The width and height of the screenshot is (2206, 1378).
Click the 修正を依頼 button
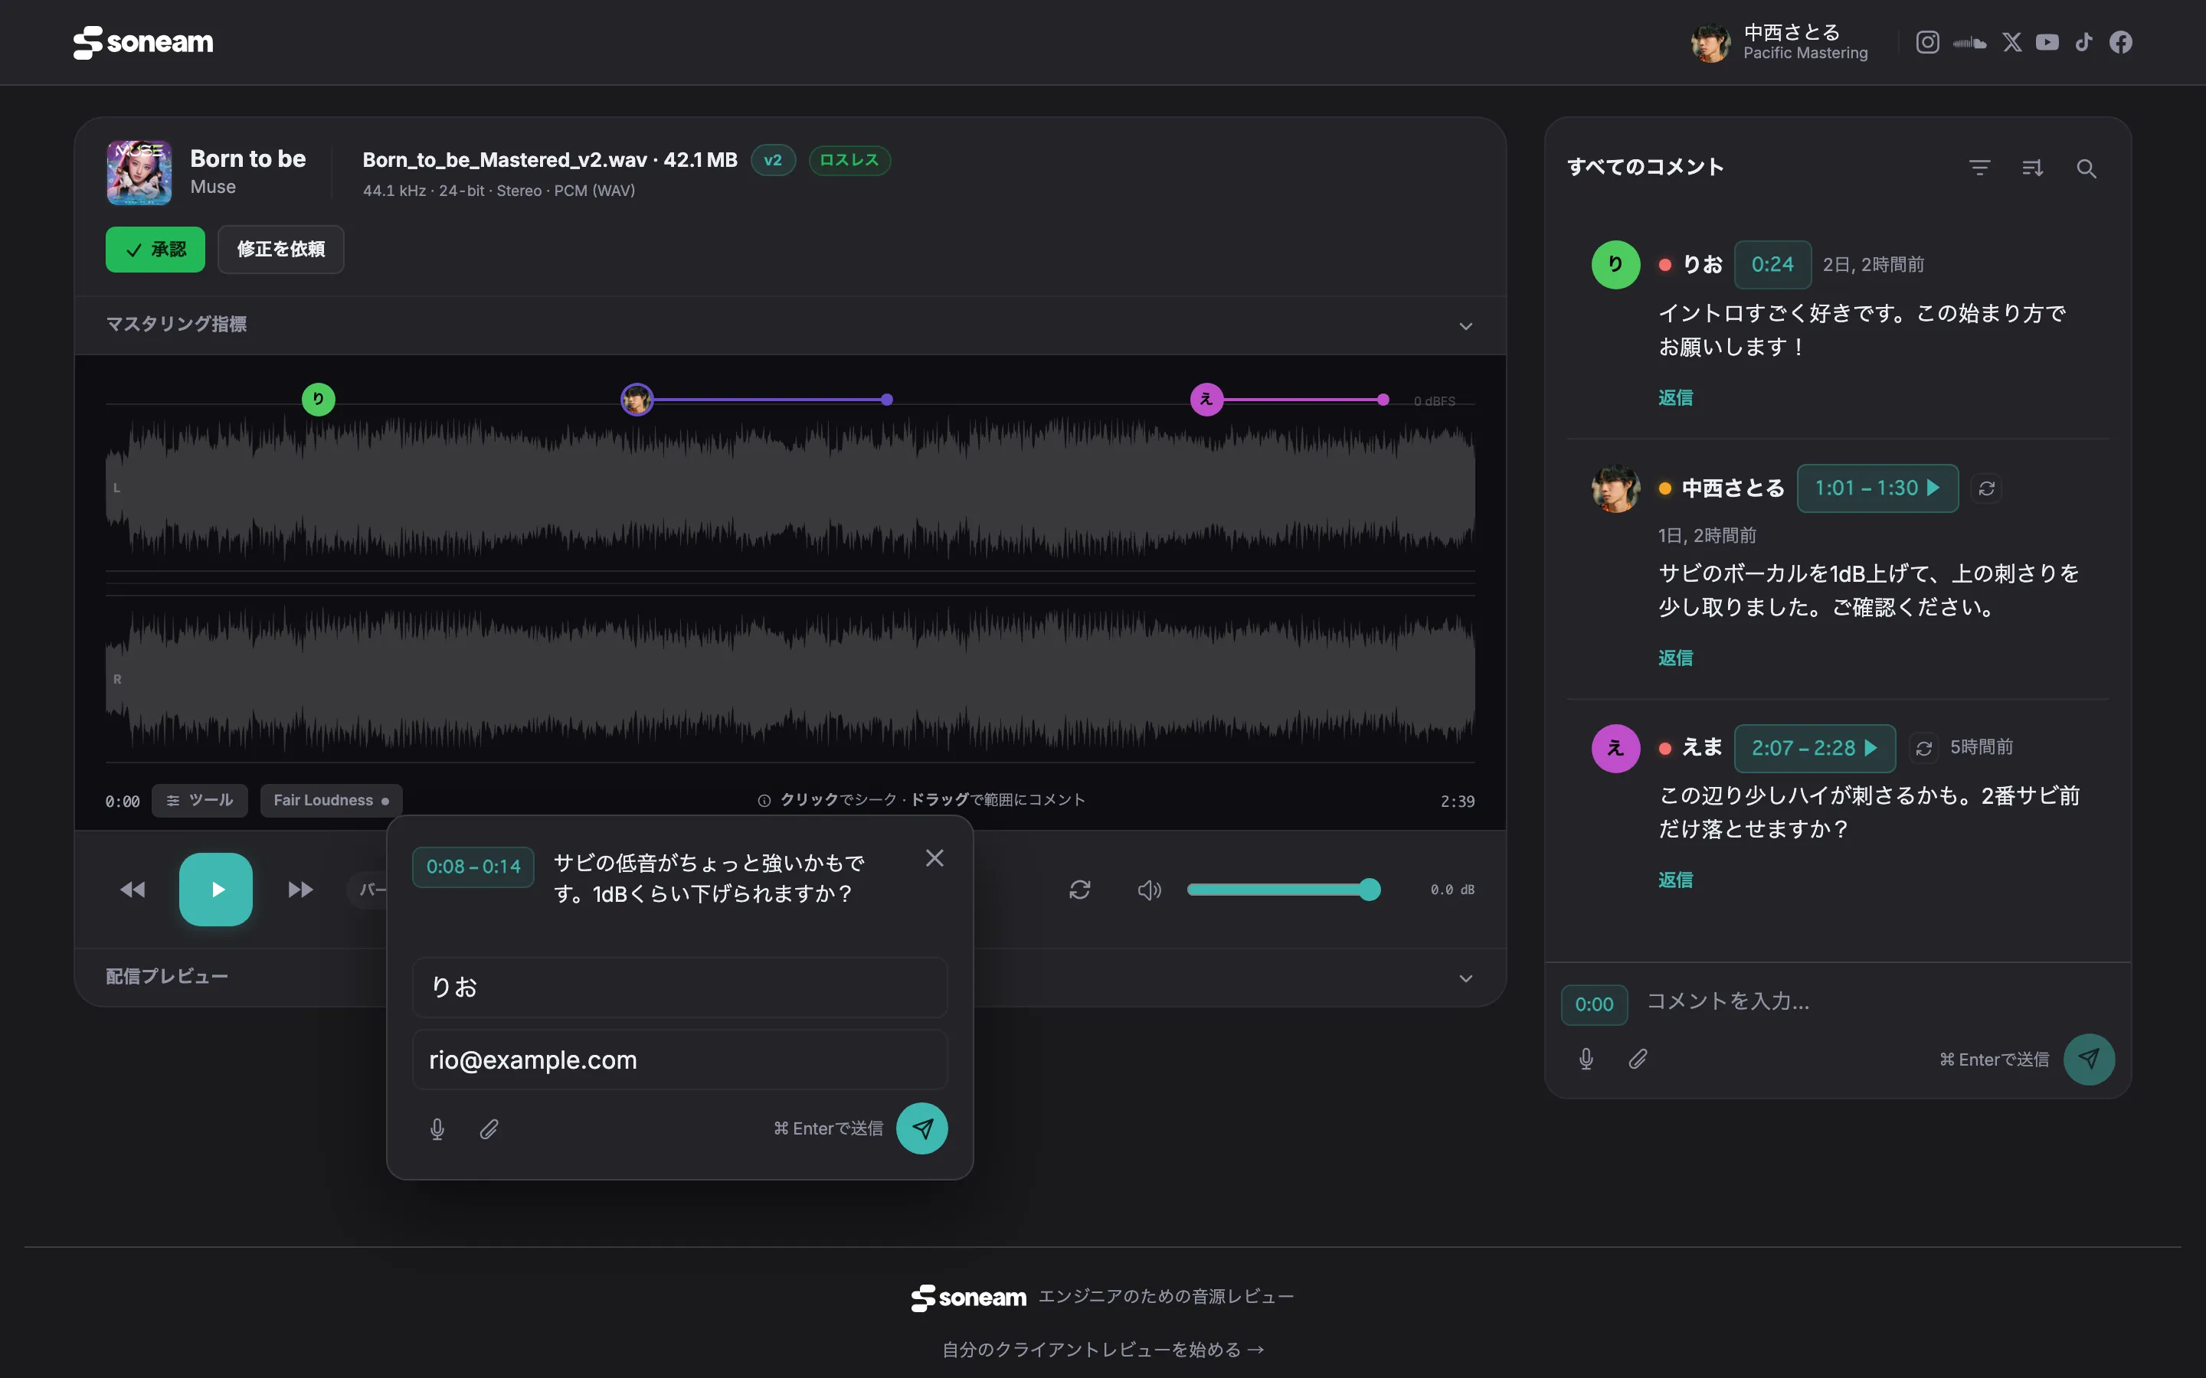281,249
